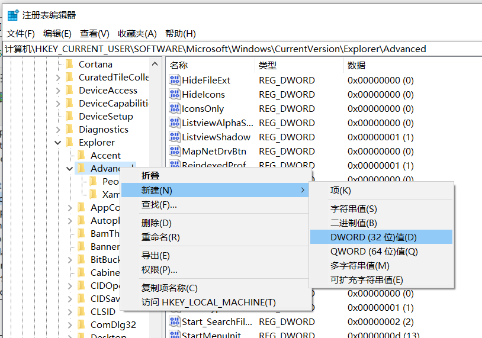Expand the DeviceCapabiliti tree node
Viewport: 482px width, 338px height.
[58, 104]
